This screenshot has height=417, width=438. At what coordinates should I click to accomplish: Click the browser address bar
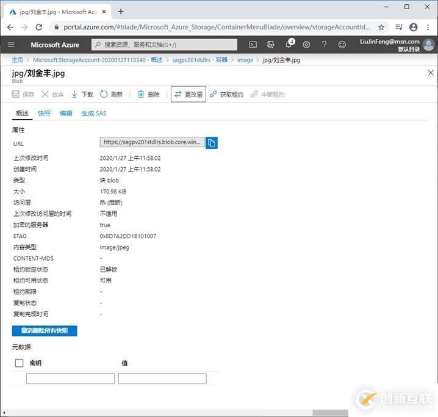(217, 27)
